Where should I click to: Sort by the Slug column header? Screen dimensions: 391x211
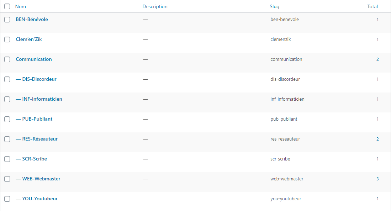click(x=274, y=6)
